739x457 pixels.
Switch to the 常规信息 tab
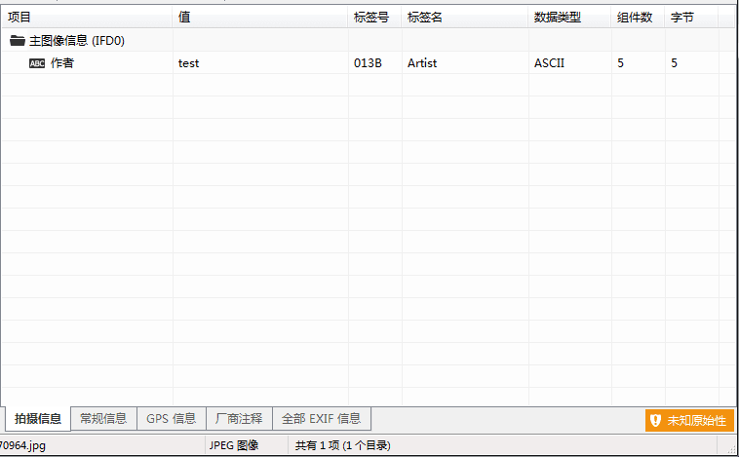pyautogui.click(x=103, y=418)
